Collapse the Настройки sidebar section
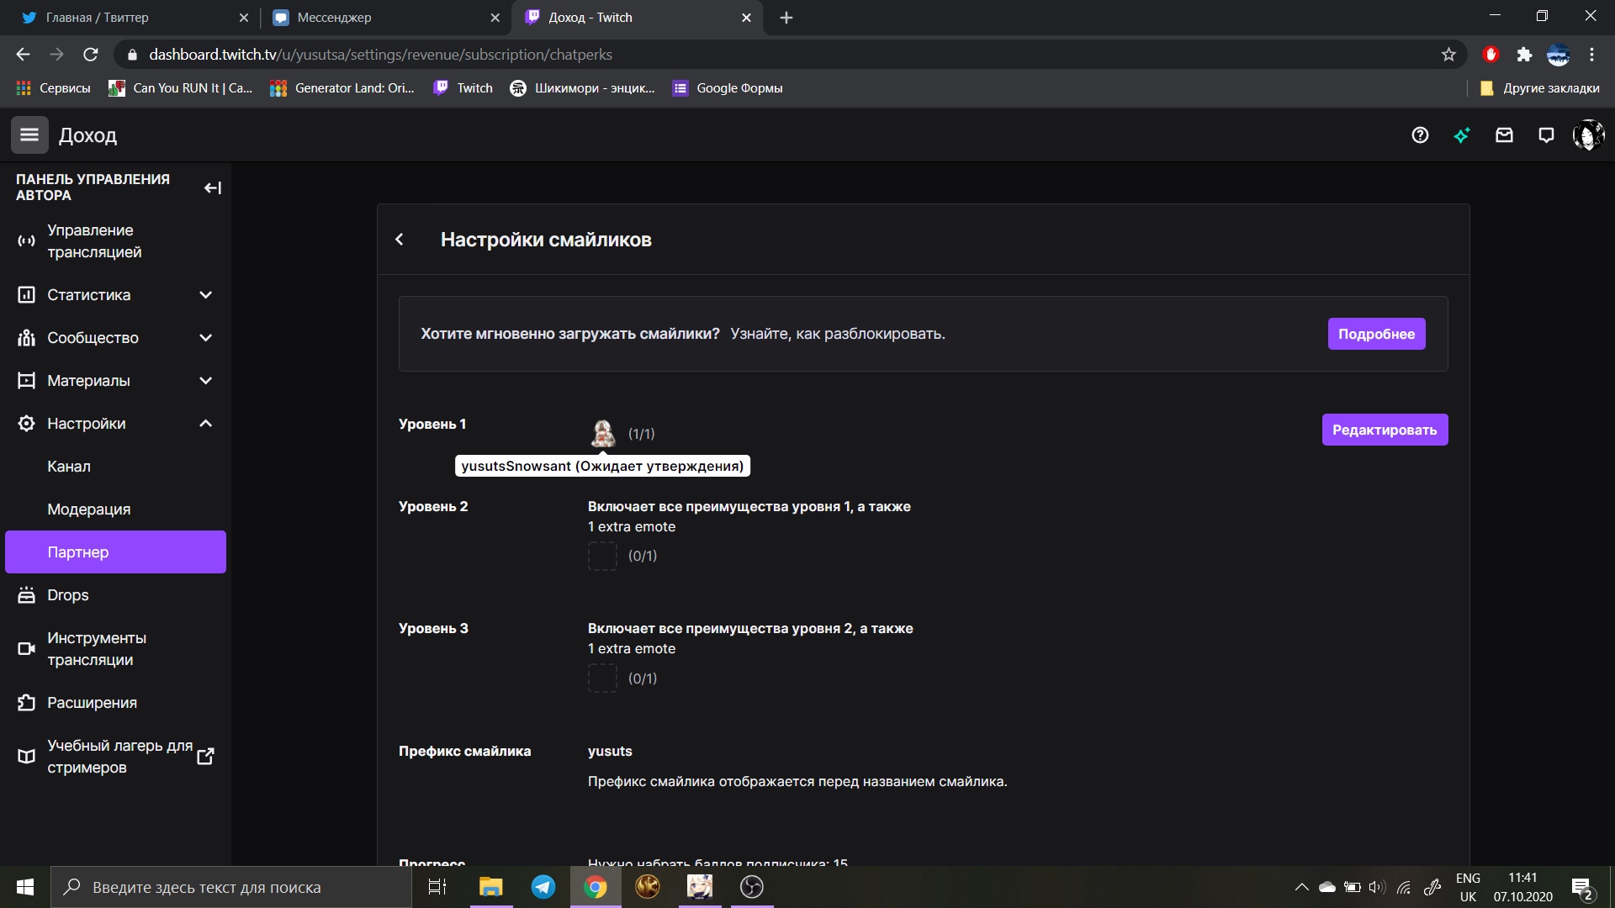1615x908 pixels. coord(115,424)
